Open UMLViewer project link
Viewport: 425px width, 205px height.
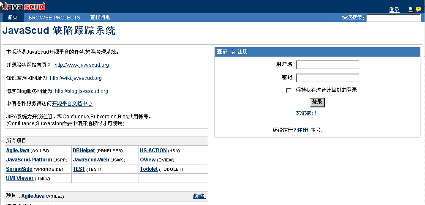20,178
